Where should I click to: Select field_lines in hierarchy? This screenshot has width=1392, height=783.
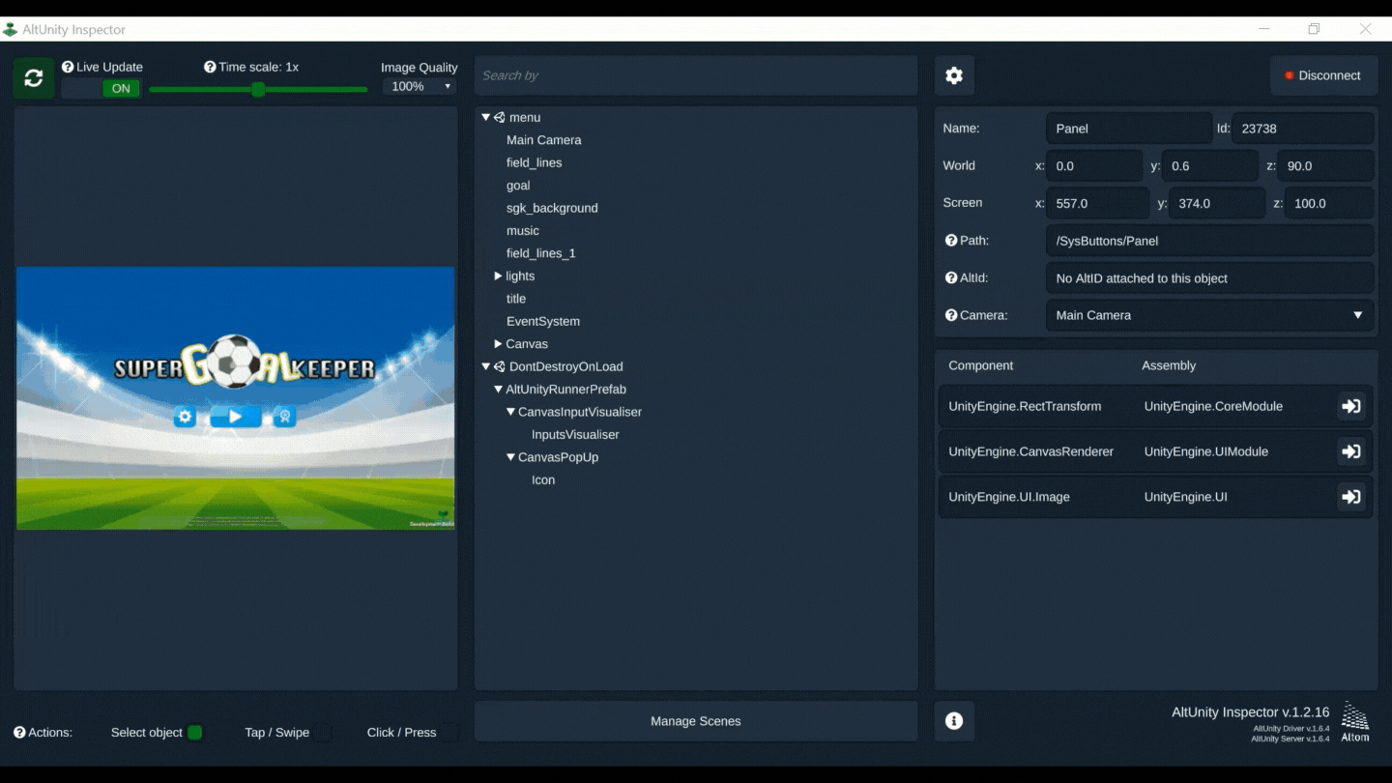pos(534,163)
